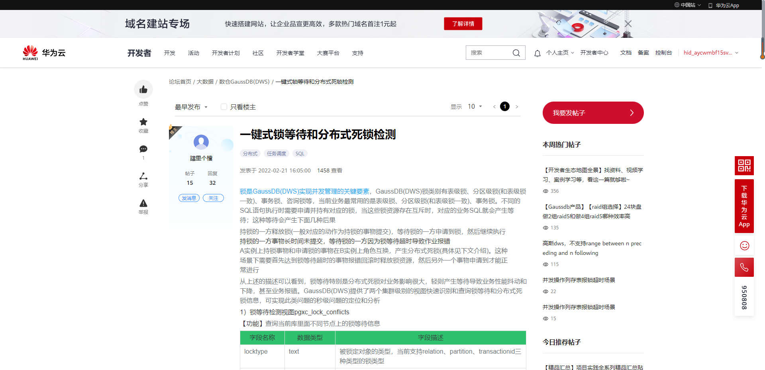The width and height of the screenshot is (765, 370).
Task: Open comments via the 评论 bubble icon
Action: click(143, 149)
